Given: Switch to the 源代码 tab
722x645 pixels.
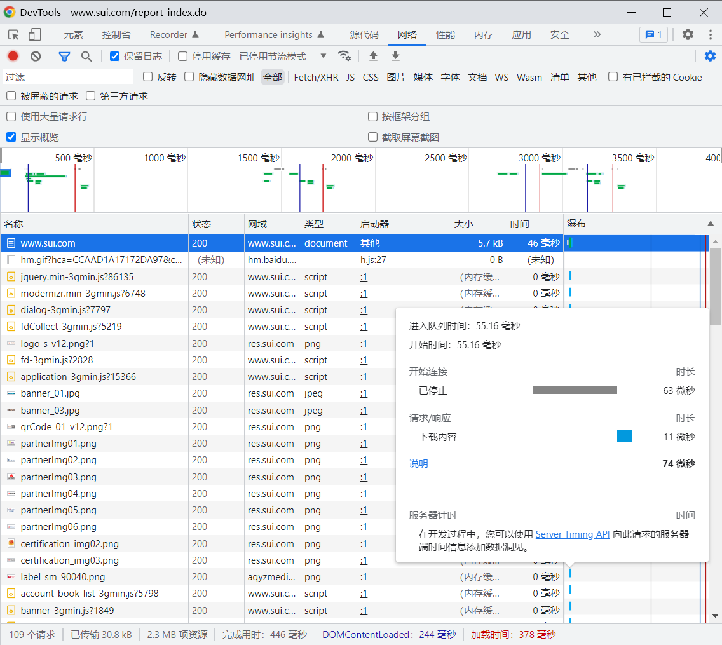Looking at the screenshot, I should tap(364, 35).
